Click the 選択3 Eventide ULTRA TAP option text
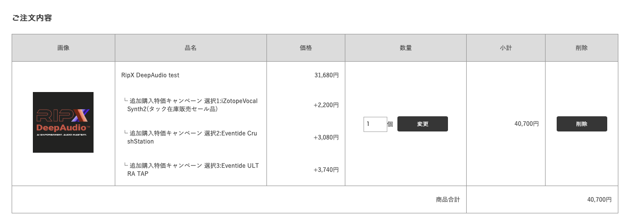Screen dimensions: 631x224 click(x=191, y=169)
